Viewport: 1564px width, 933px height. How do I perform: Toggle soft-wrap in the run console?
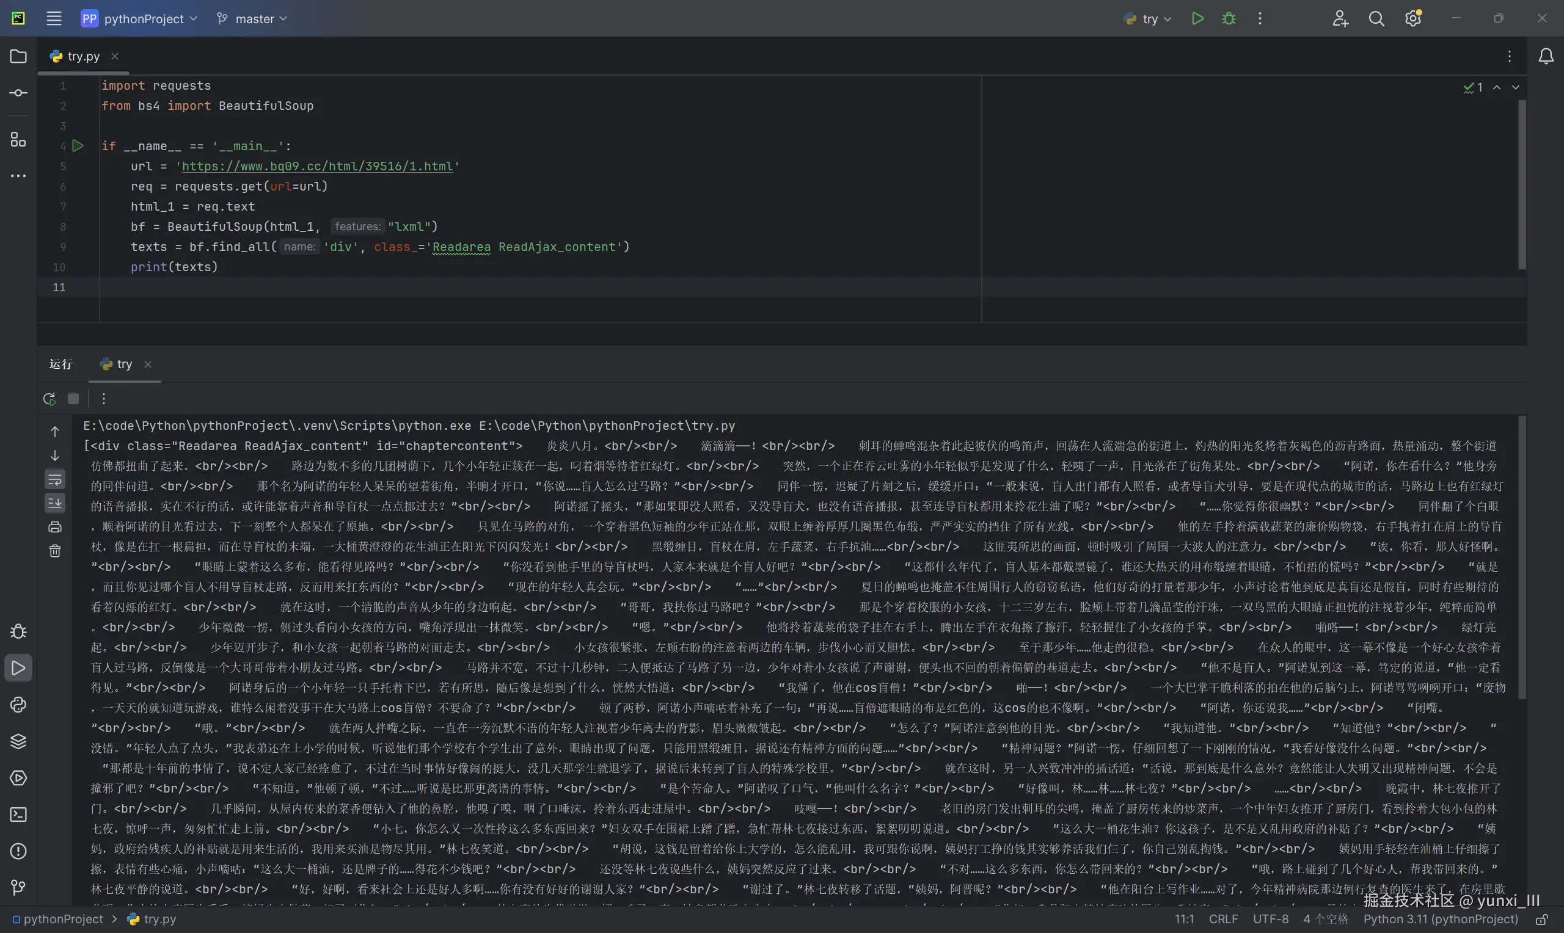[x=56, y=480]
